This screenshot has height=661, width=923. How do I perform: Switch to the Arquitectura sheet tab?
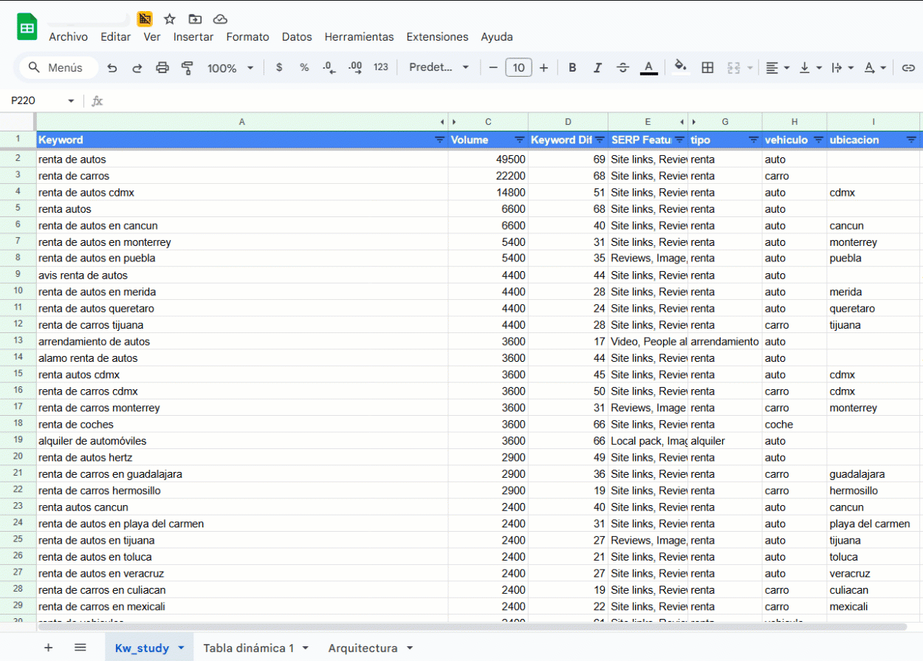(363, 648)
